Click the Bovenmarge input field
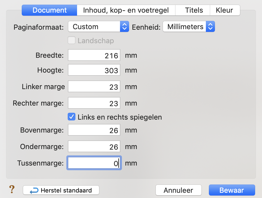This screenshot has width=262, height=198. click(x=94, y=130)
